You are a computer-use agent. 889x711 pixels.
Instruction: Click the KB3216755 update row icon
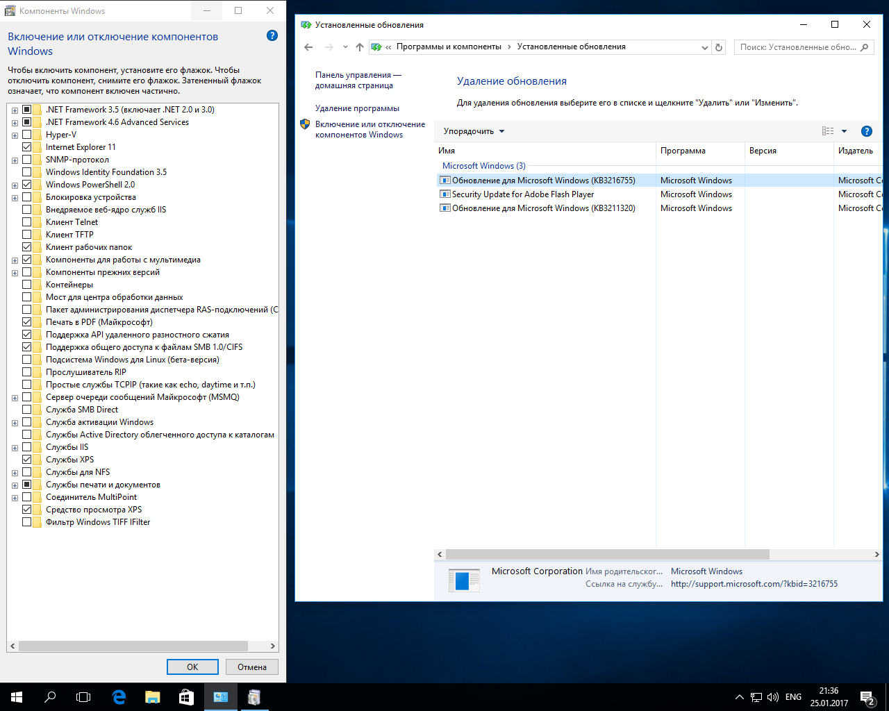tap(445, 181)
